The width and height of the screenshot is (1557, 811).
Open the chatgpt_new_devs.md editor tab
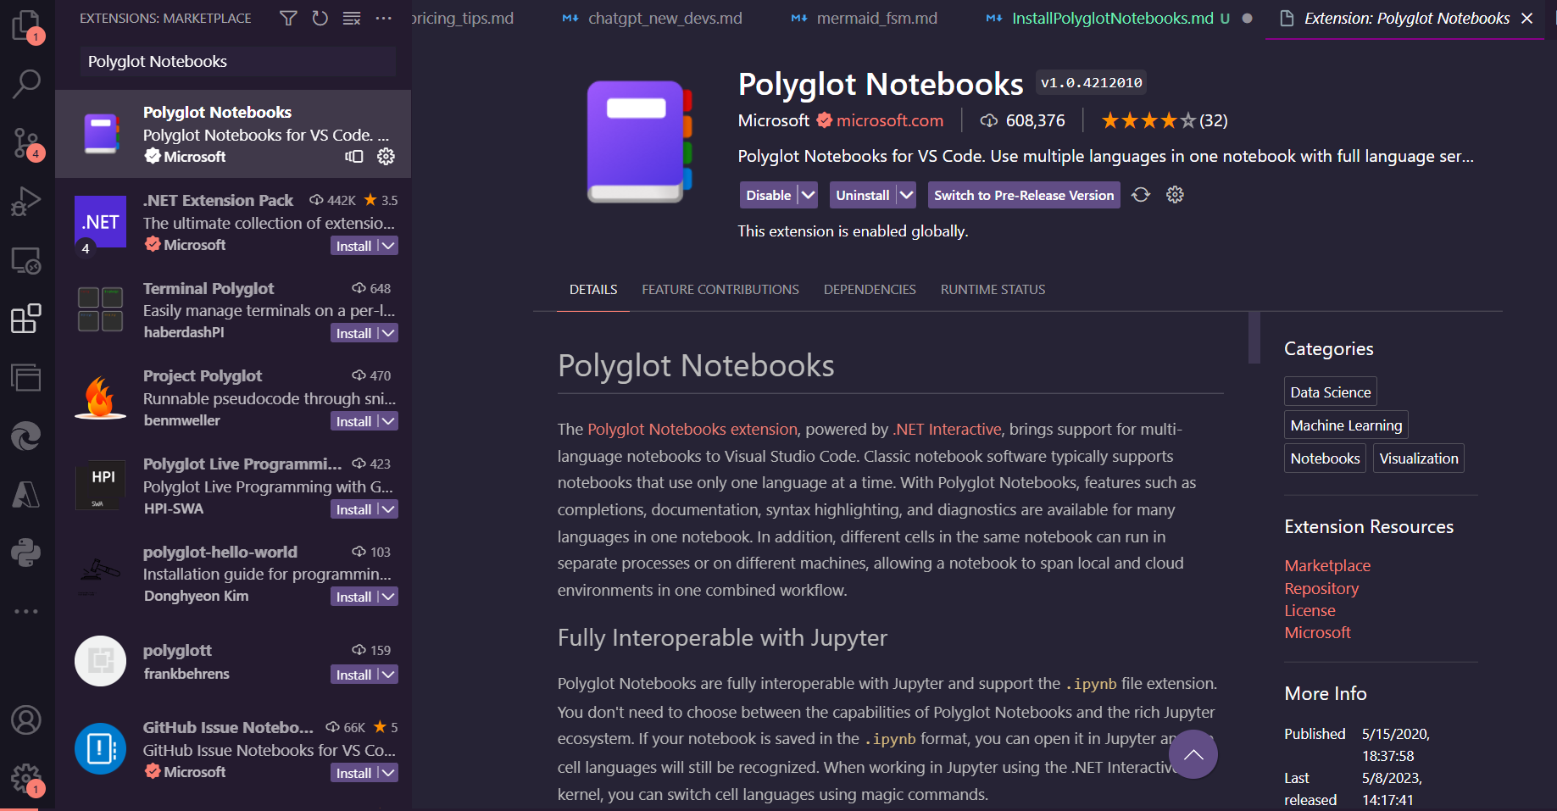coord(653,19)
